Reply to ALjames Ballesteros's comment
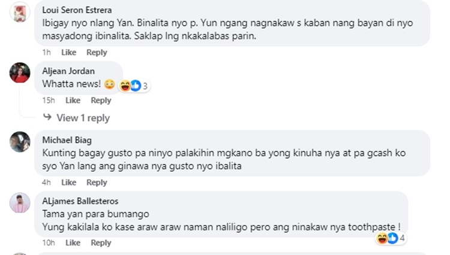The image size is (450, 255). click(x=101, y=243)
